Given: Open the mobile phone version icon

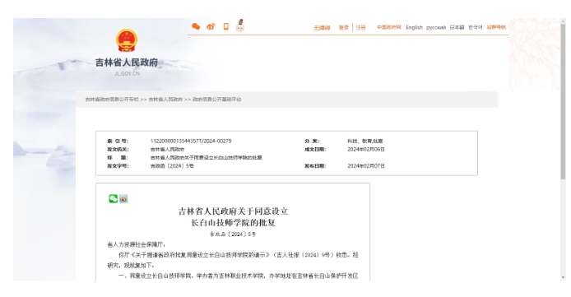Looking at the screenshot, I should [x=225, y=26].
